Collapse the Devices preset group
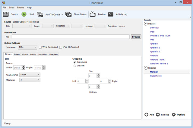Screen dimensions: 193x128 coord(146,23)
